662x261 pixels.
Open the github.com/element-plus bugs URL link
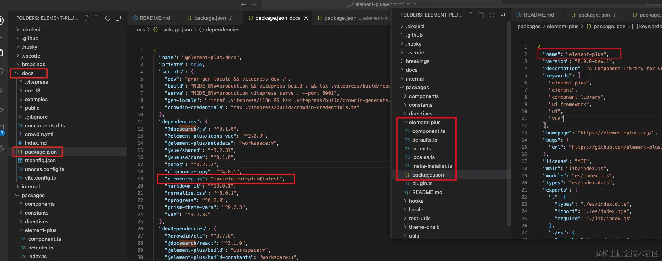point(616,147)
